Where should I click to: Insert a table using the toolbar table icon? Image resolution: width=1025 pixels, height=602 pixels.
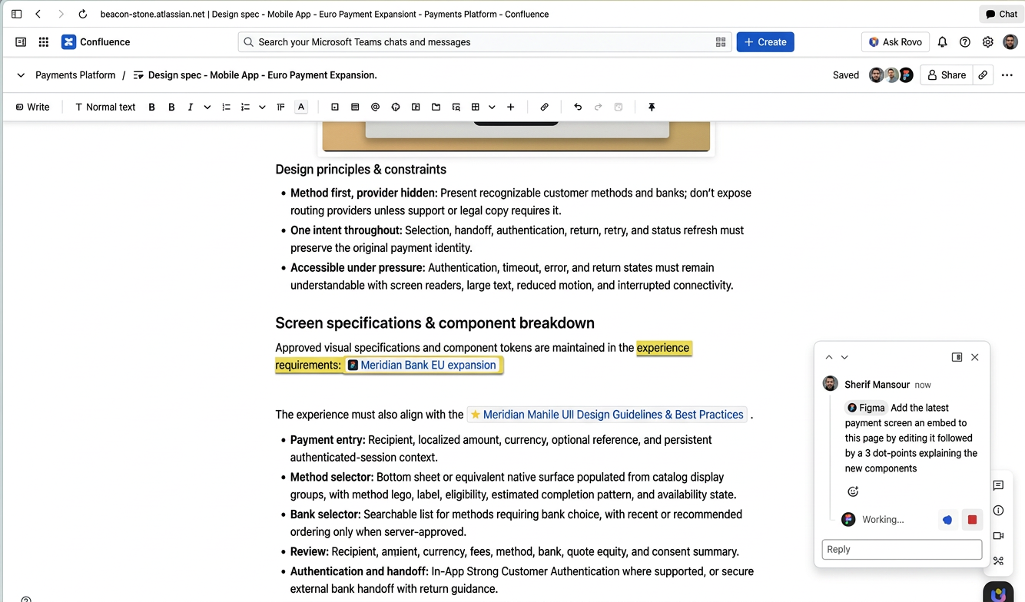tap(475, 107)
